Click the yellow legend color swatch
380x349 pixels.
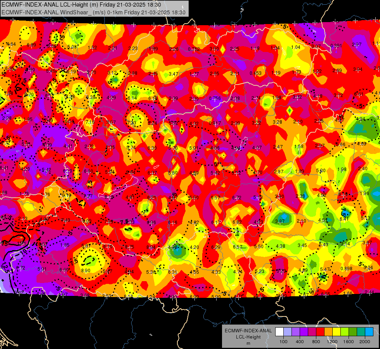(337, 332)
